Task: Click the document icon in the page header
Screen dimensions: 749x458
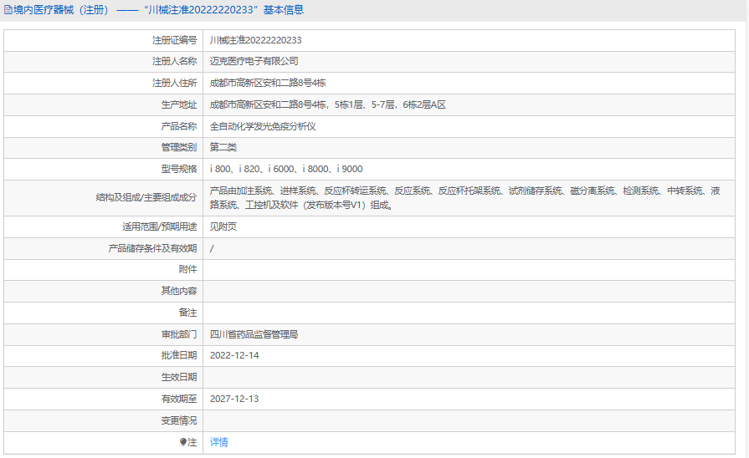Action: [8, 10]
